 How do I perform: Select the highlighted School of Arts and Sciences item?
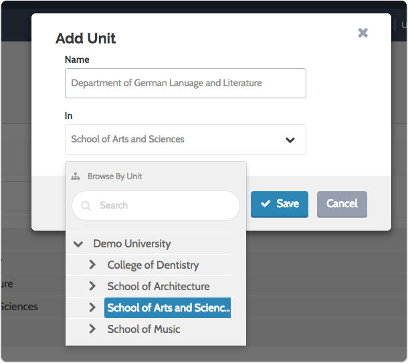[168, 308]
